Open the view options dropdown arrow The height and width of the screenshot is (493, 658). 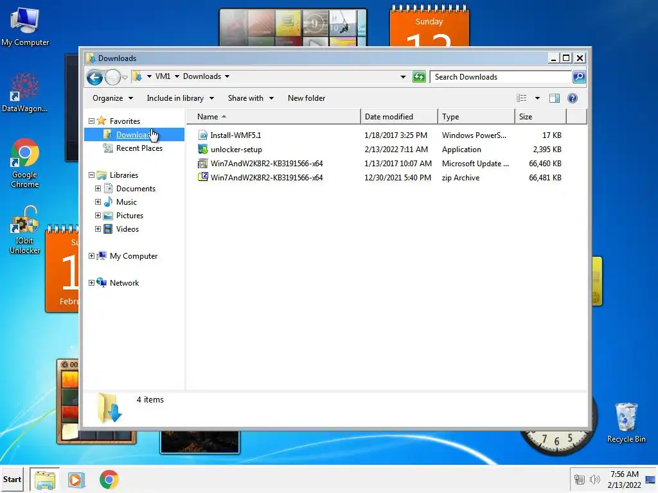point(537,98)
